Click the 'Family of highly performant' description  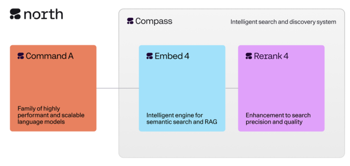[51, 115]
